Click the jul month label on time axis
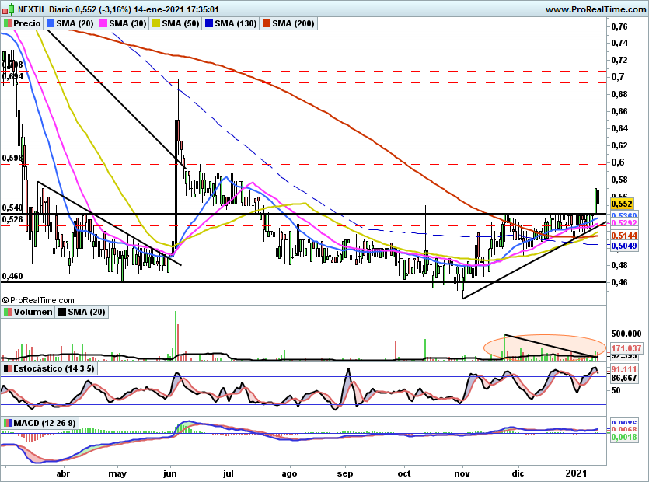Image resolution: width=649 pixels, height=482 pixels. (229, 473)
